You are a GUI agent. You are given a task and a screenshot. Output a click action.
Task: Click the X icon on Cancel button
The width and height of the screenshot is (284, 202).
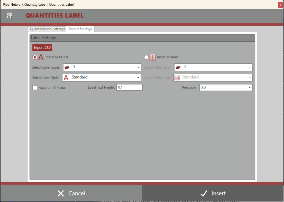(x=61, y=193)
